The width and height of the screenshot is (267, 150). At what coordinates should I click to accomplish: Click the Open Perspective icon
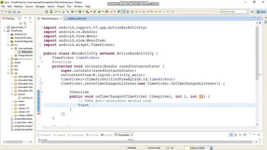coord(252,12)
